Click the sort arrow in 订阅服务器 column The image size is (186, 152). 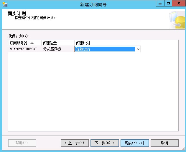(32, 43)
